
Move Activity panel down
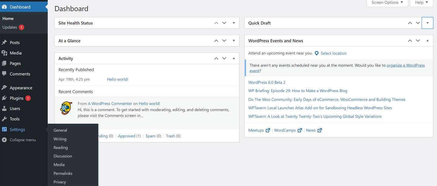coord(224,58)
